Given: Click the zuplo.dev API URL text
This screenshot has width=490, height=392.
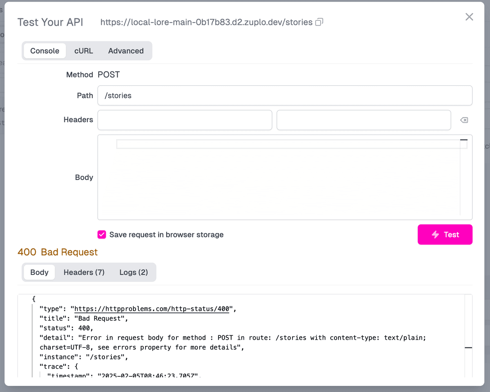Looking at the screenshot, I should click(207, 22).
